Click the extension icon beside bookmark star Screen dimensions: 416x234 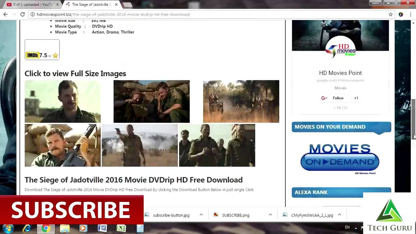click(401, 14)
